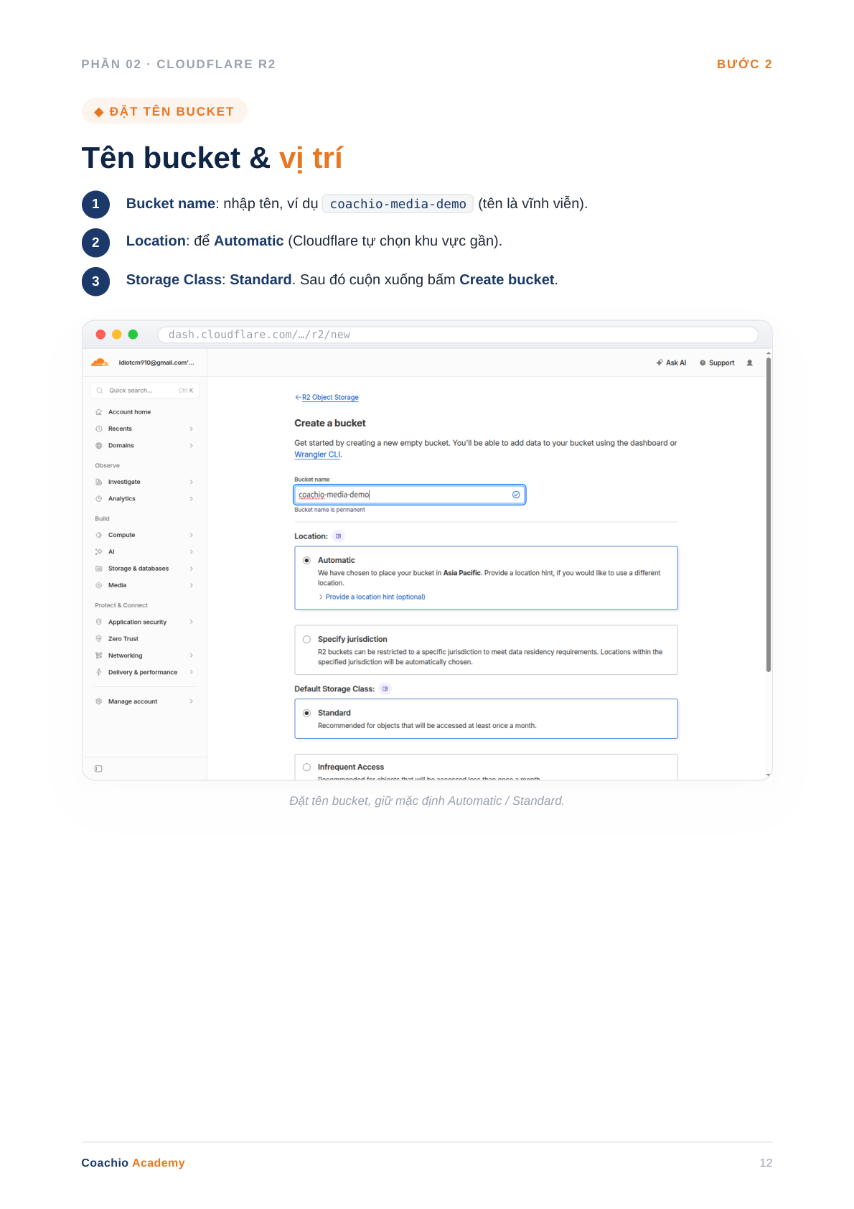Viewport: 854px width, 1209px height.
Task: Click the Bucket name input field
Action: (410, 495)
